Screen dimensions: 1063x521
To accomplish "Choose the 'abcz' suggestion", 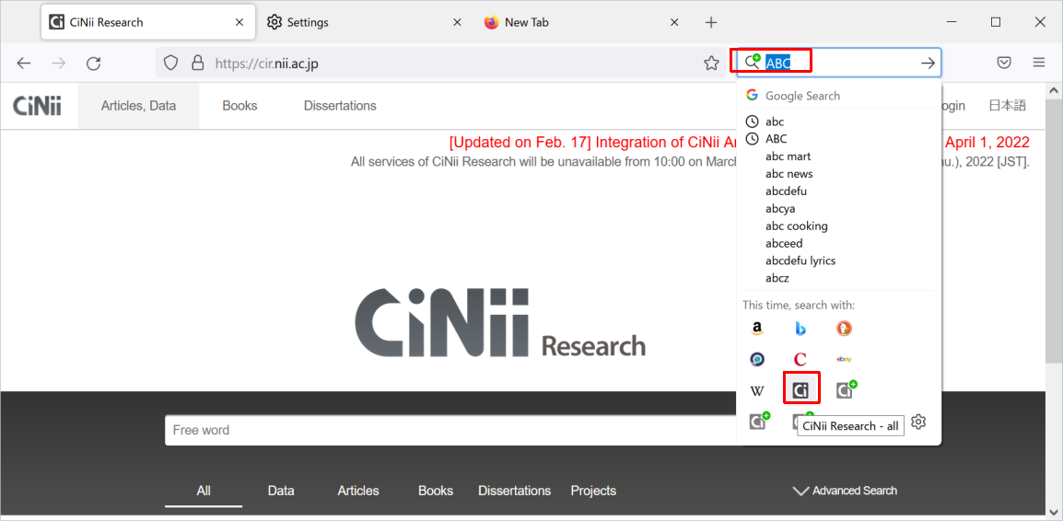I will (x=838, y=278).
